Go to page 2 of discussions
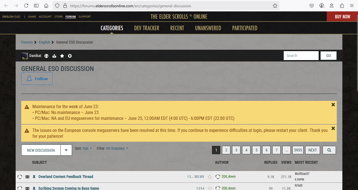Screen dimensions: 358x190 tap(226, 150)
